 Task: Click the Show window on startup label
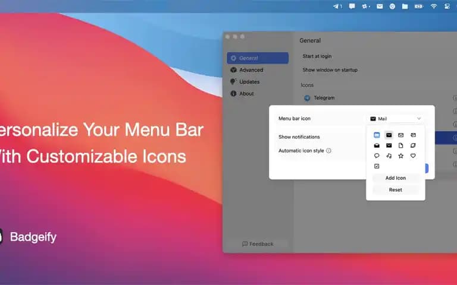[x=330, y=70]
